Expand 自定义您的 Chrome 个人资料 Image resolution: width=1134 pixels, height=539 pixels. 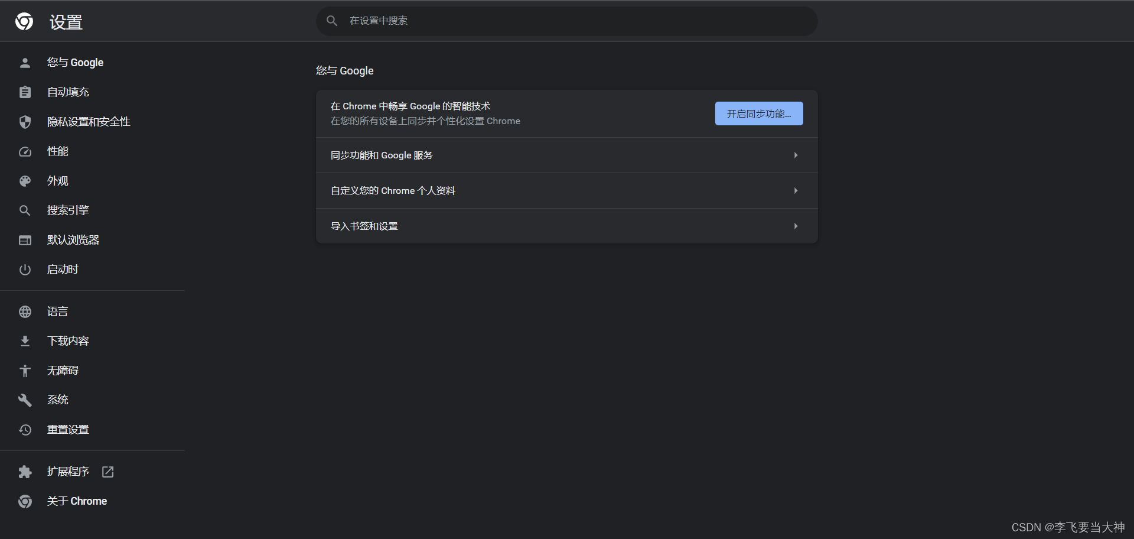click(566, 190)
